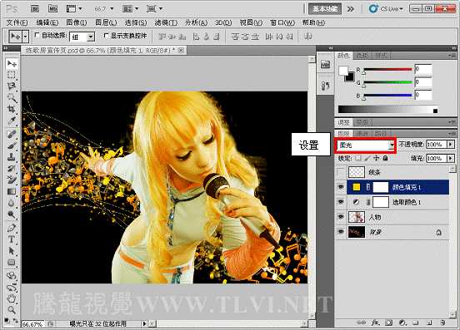The width and height of the screenshot is (460, 330).
Task: Select the 3D Camera Rotate tool
Action: coord(12,287)
